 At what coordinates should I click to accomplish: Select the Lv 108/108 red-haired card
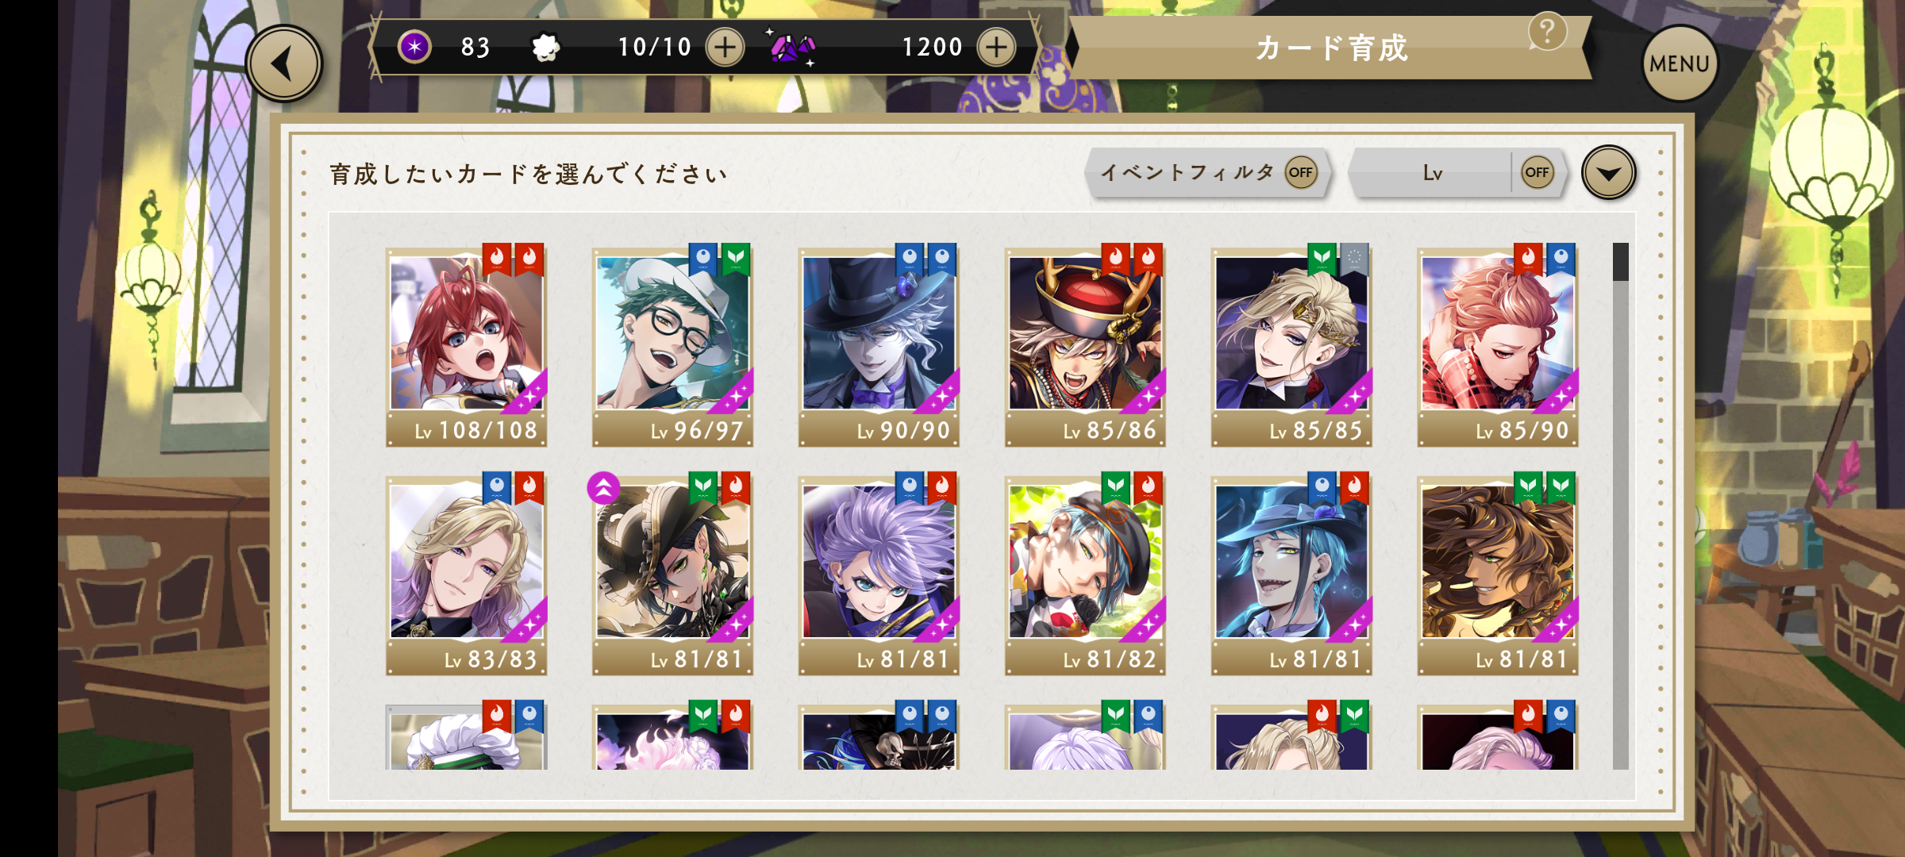[x=466, y=346]
